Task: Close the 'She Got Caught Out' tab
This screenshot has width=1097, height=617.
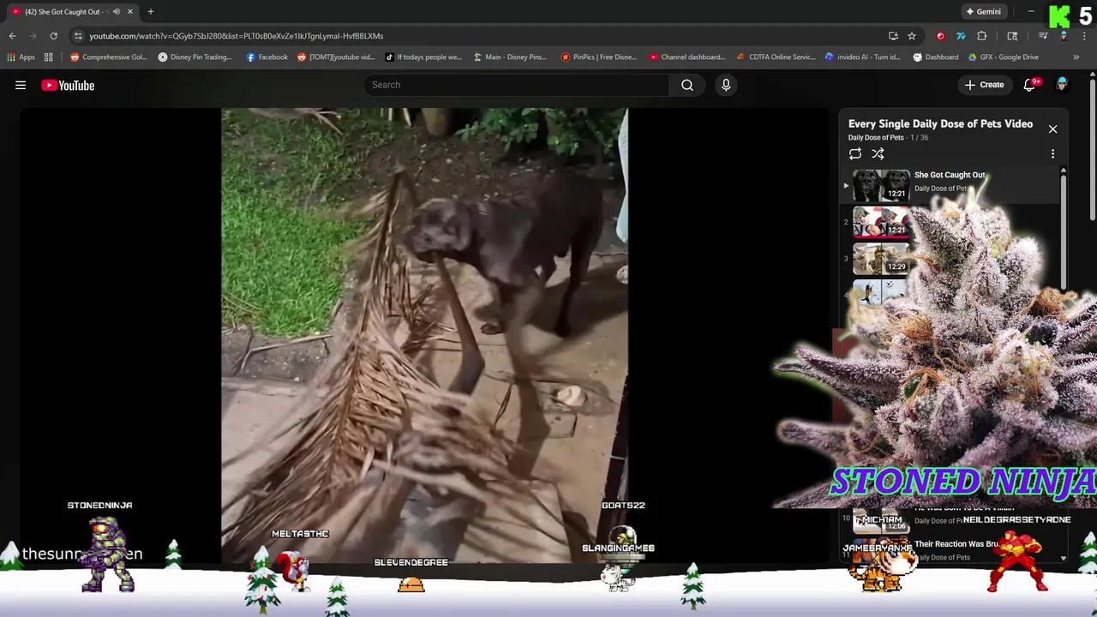Action: [x=129, y=12]
